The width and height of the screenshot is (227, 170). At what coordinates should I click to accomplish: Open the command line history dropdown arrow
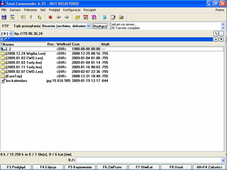click(223, 160)
